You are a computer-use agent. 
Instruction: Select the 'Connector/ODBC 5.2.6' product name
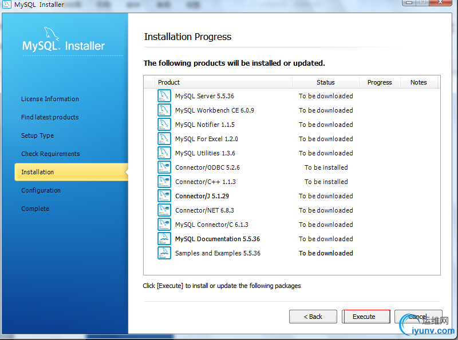pos(207,167)
